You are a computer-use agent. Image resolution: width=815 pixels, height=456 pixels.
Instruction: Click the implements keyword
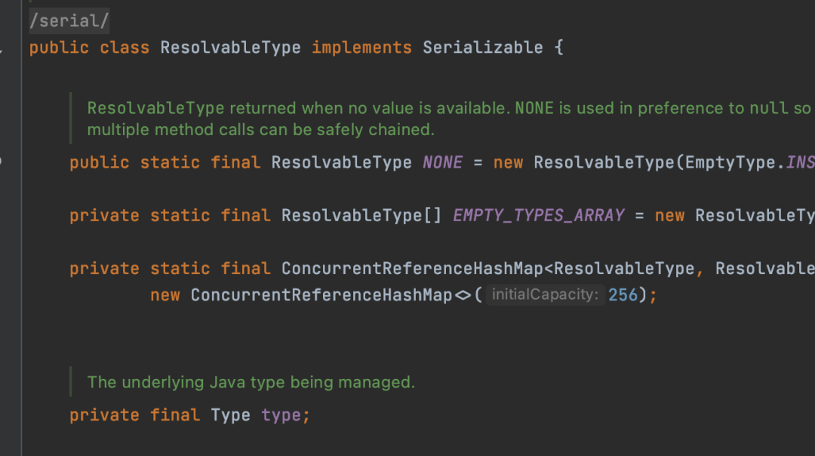[x=361, y=48]
